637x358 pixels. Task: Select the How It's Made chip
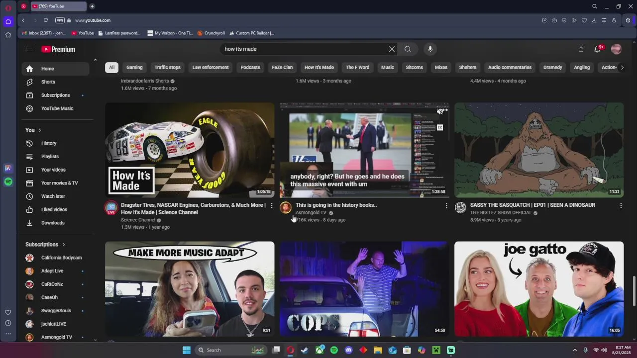(x=319, y=67)
